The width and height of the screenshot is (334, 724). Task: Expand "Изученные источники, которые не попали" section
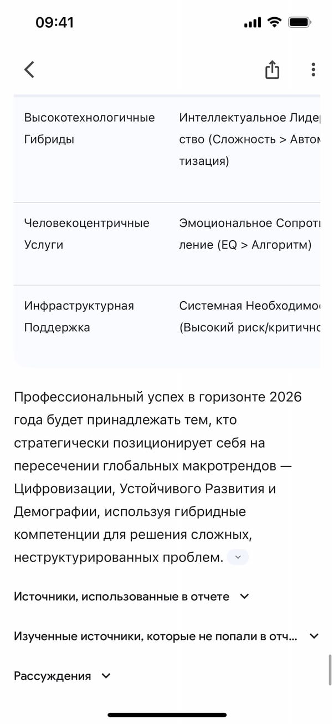166,636
